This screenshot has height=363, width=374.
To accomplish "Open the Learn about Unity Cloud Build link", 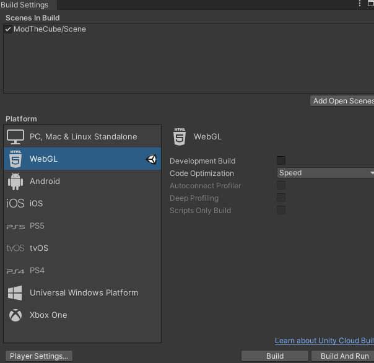I will 324,341.
